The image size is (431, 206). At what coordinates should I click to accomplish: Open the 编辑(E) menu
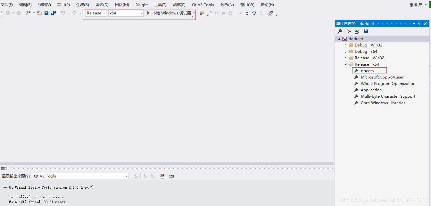25,5
